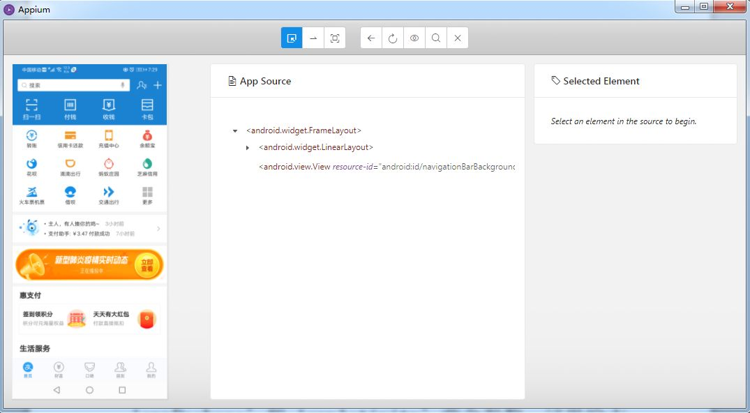Tap the 生活服务 section heading

tap(35, 348)
